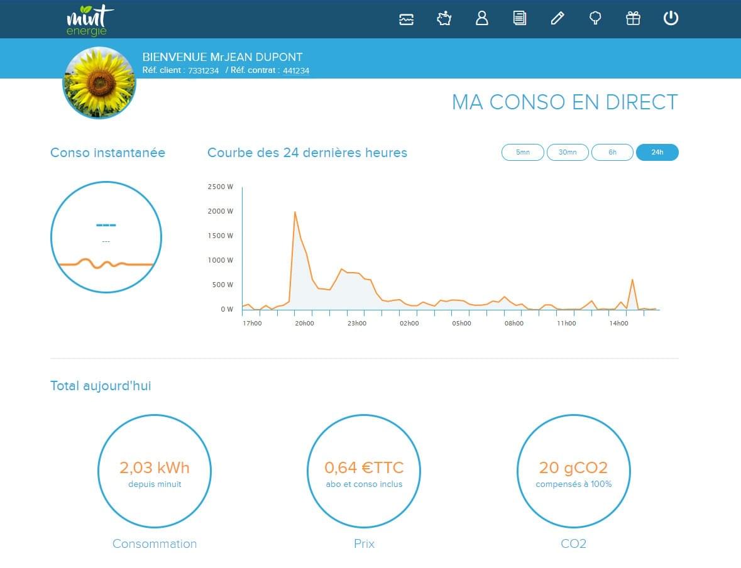Click the 2000 W peak on curve
The height and width of the screenshot is (568, 741).
295,212
